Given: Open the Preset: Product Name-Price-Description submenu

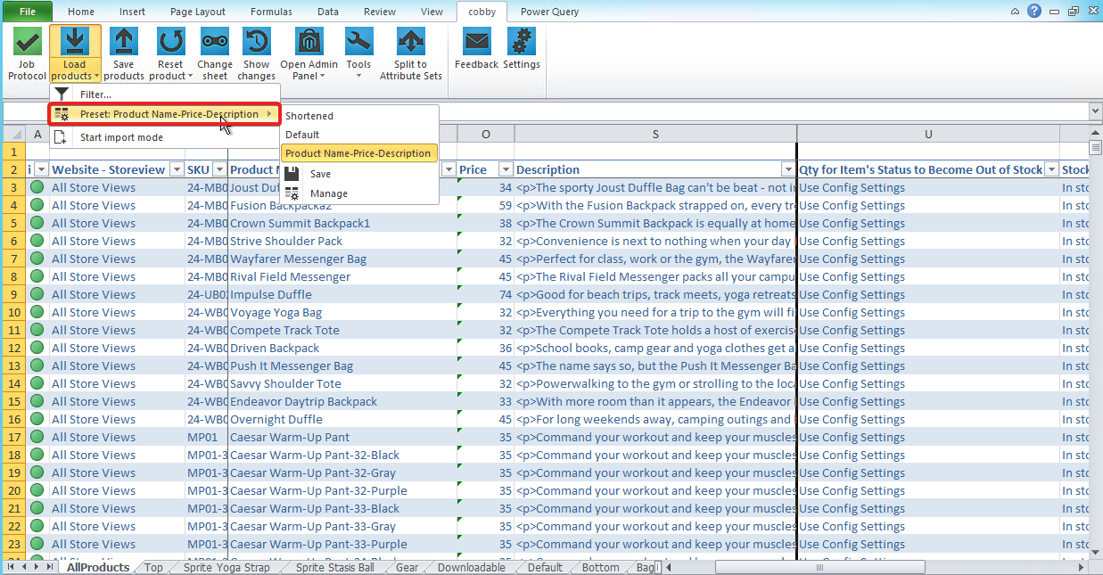Looking at the screenshot, I should (x=165, y=114).
